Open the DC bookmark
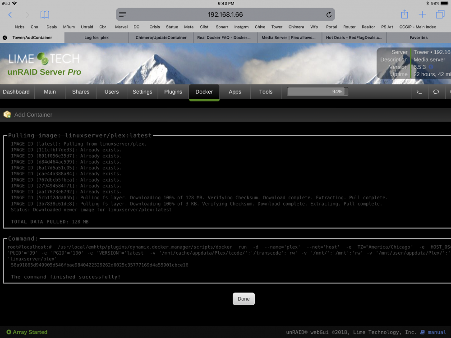Screen dimensions: 451x338 point(137,27)
